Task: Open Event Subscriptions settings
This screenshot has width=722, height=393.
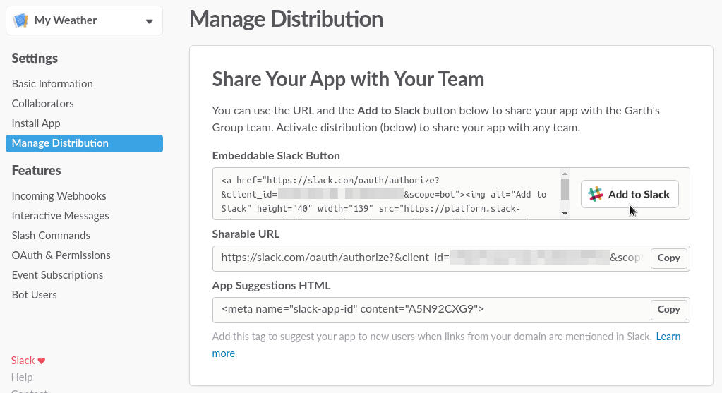Action: click(57, 275)
